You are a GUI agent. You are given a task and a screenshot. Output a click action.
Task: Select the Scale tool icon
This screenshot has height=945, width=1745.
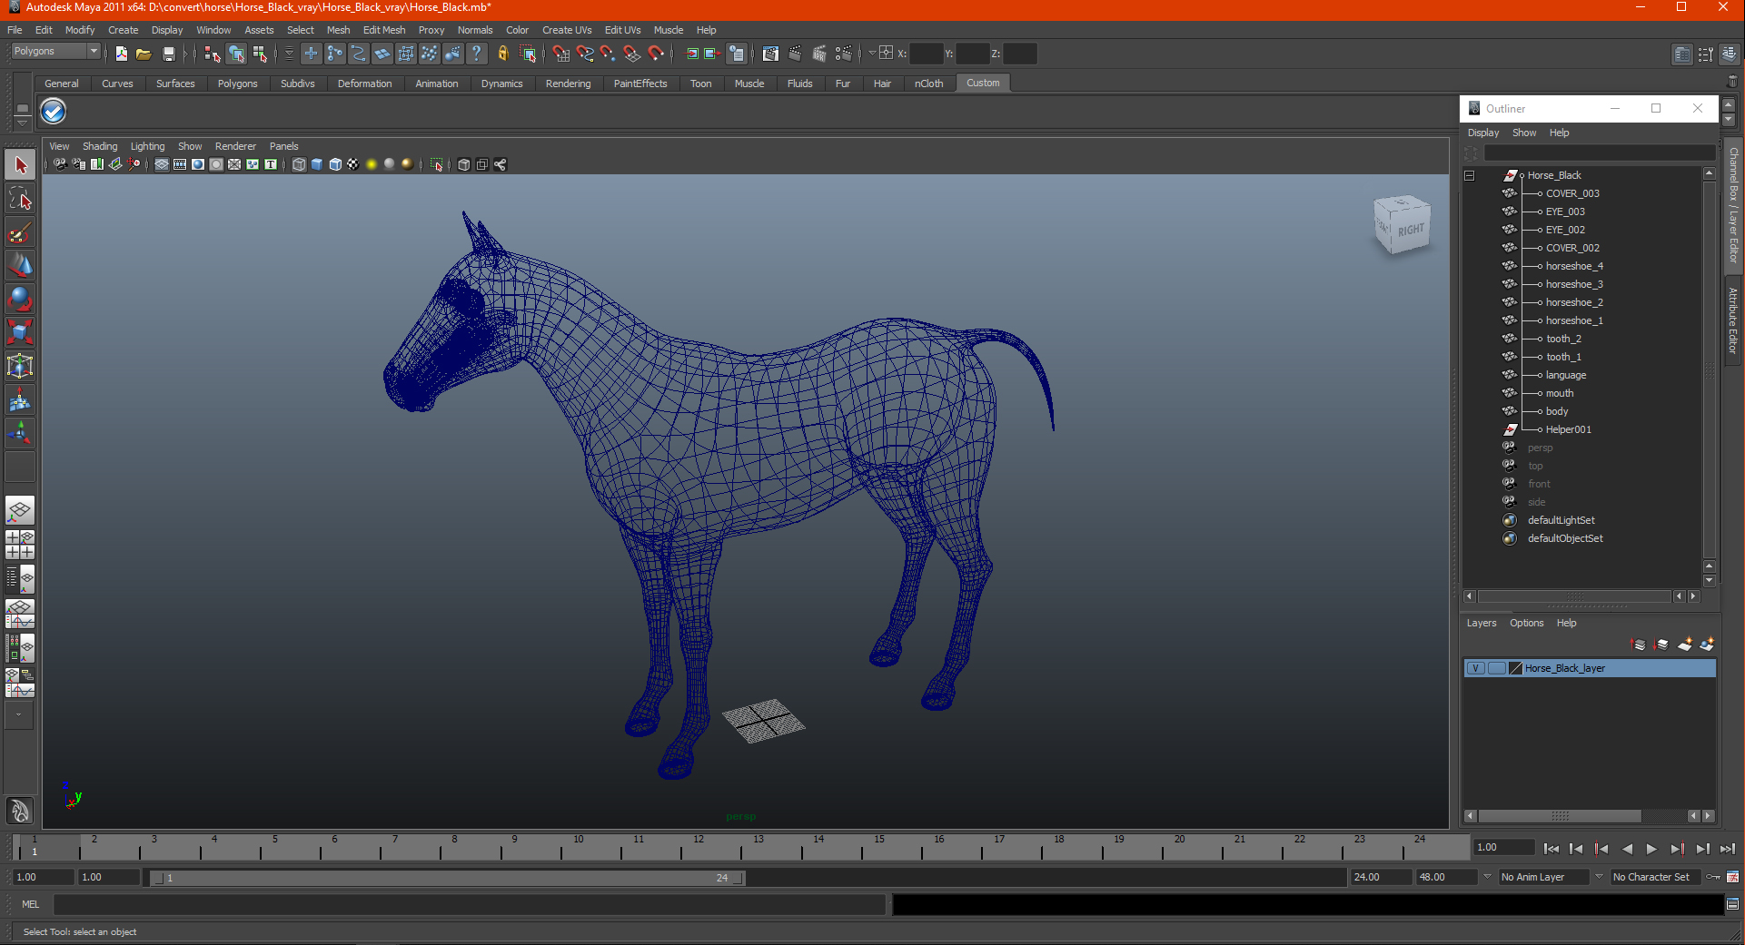coord(20,332)
